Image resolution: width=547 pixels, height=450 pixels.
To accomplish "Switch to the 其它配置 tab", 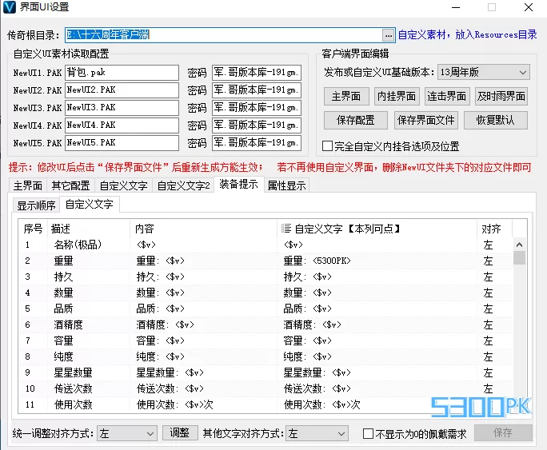I will 71,185.
